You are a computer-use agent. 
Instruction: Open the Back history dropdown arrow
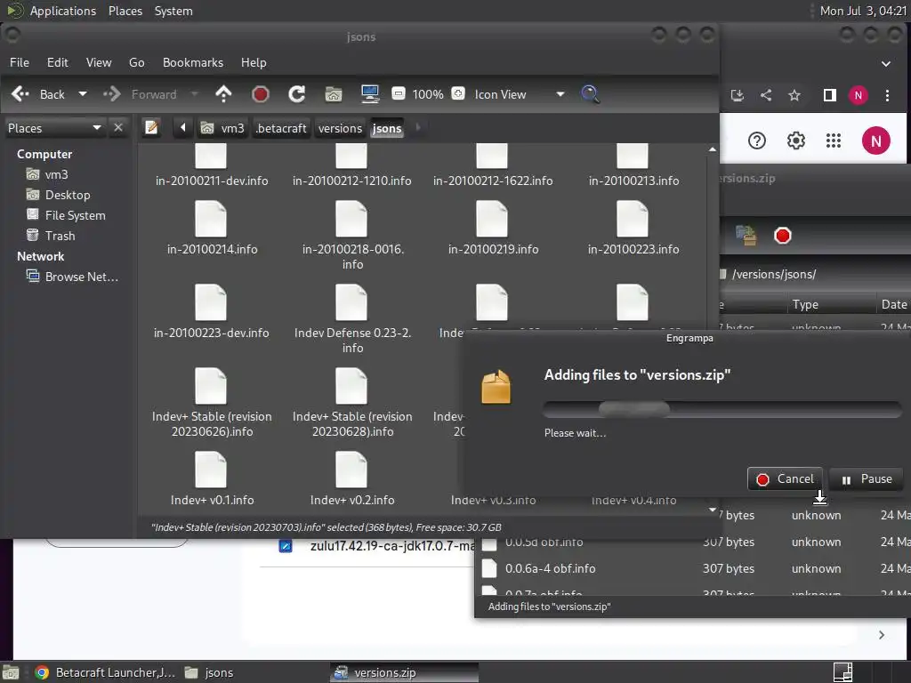[x=83, y=94]
